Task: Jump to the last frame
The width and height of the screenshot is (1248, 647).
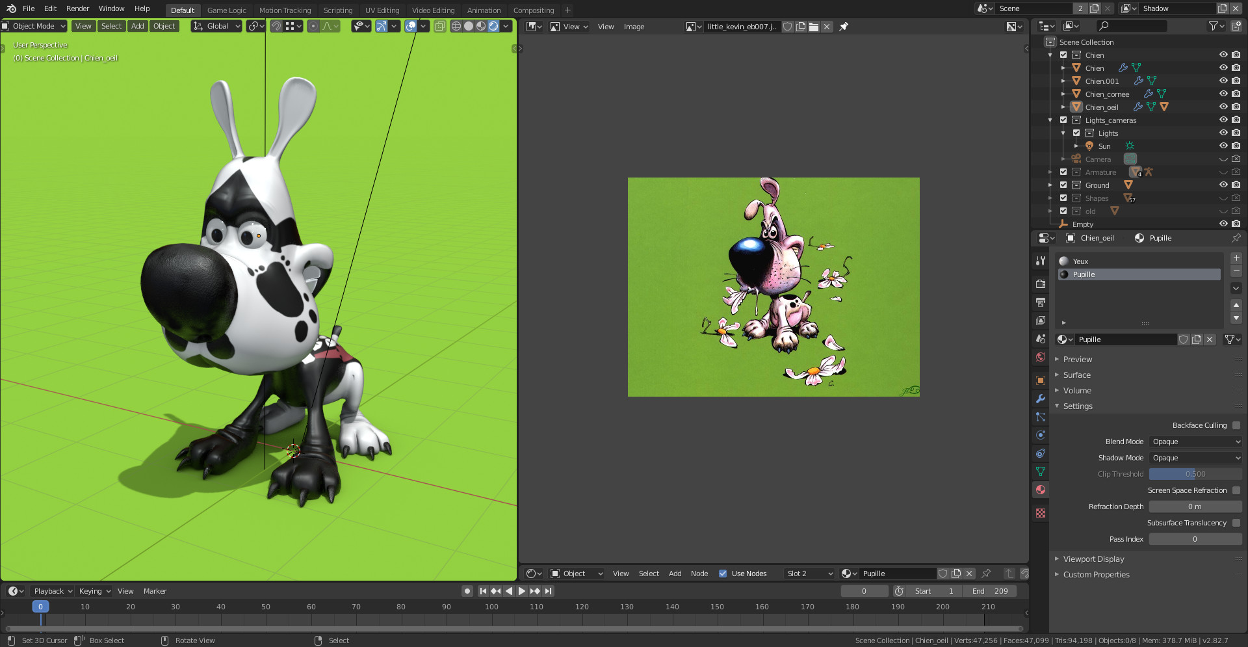Action: pos(548,591)
